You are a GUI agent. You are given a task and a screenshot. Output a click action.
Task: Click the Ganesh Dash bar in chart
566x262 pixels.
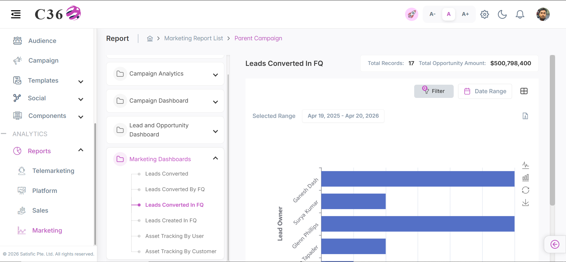click(x=418, y=179)
